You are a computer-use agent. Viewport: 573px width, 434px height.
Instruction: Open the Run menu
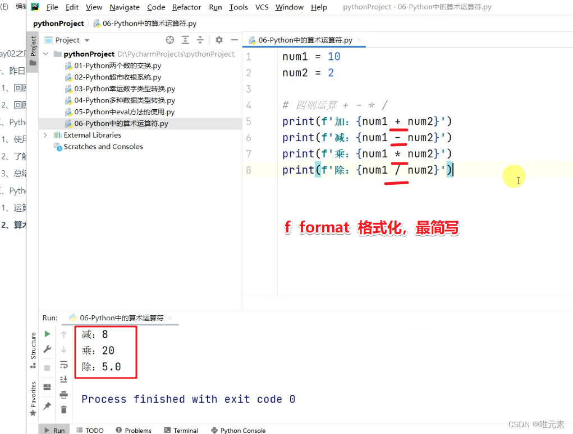click(216, 7)
